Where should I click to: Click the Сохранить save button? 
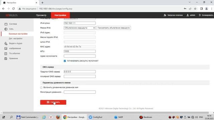pyautogui.click(x=53, y=102)
